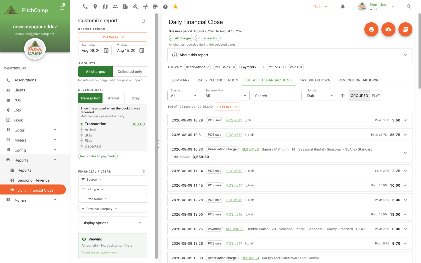Print the report with the orange printer button
The image size is (421, 263).
(x=371, y=29)
